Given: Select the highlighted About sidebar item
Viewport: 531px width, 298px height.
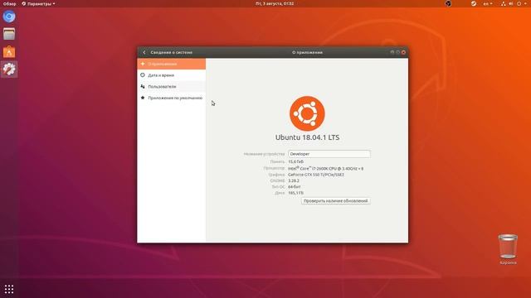Looking at the screenshot, I should pos(172,64).
